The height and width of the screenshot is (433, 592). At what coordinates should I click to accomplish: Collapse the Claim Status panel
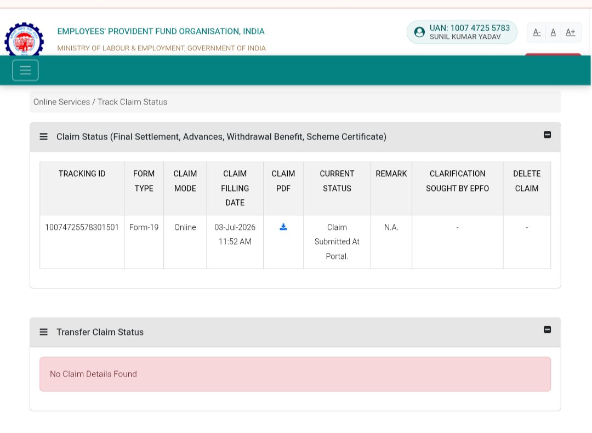click(x=547, y=135)
